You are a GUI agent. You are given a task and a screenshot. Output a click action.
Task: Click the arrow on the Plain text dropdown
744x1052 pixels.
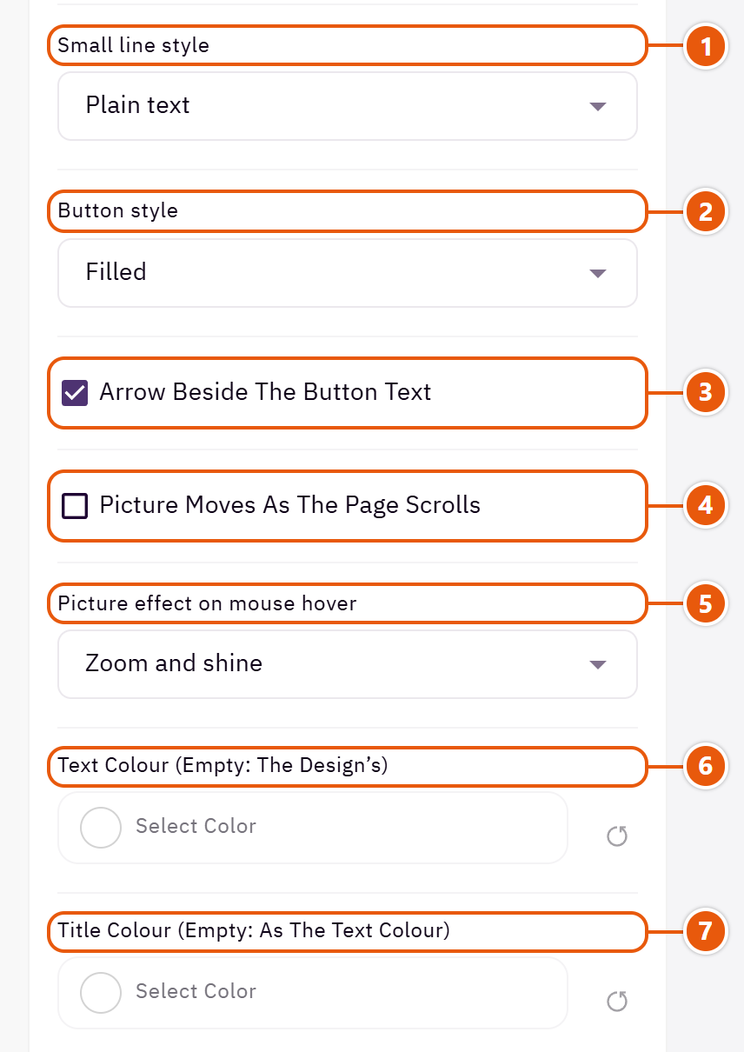coord(597,107)
